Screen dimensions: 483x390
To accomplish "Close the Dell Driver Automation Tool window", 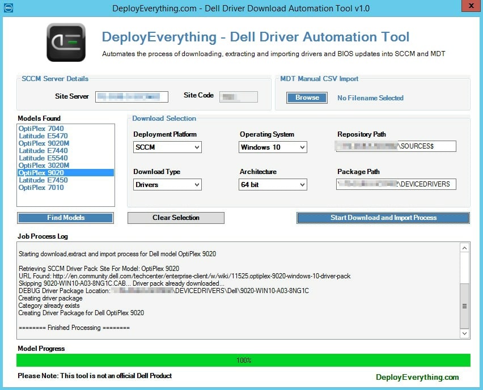I will click(x=471, y=6).
